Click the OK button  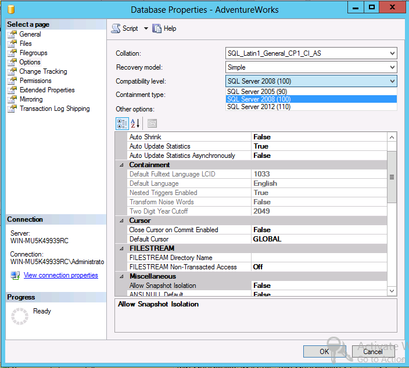[325, 352]
